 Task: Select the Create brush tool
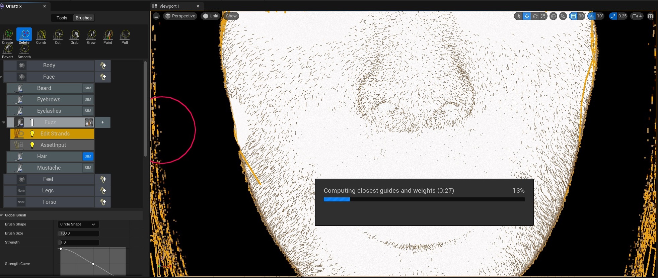(7, 36)
